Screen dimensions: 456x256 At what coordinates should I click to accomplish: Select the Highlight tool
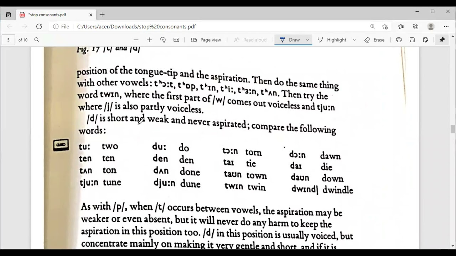pos(332,40)
